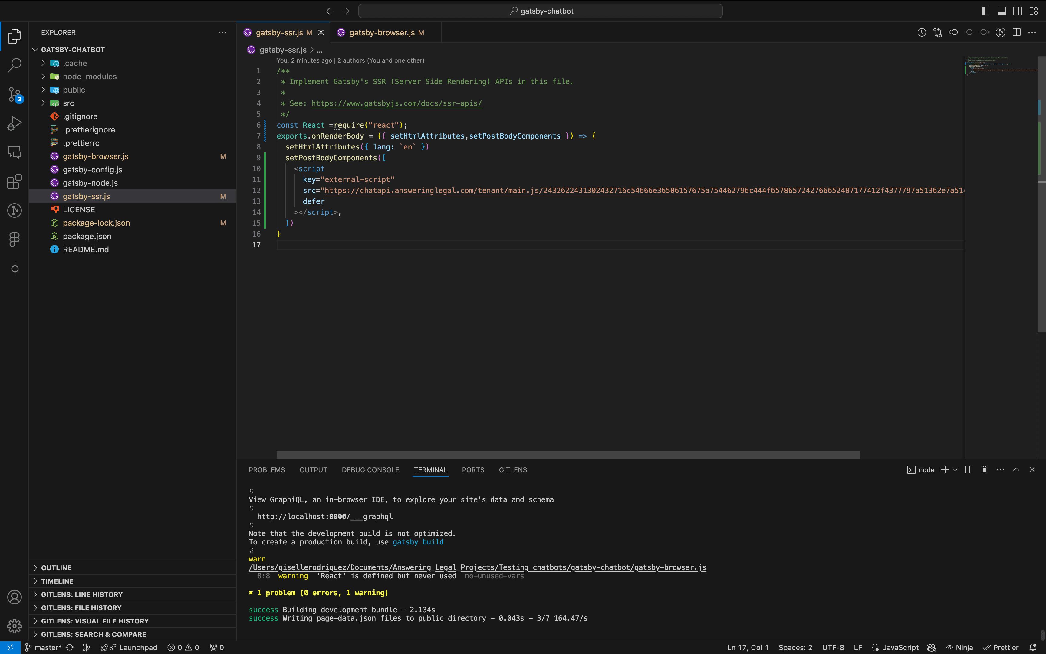This screenshot has width=1046, height=654.
Task: Open Run and Debug view
Action: [x=14, y=123]
